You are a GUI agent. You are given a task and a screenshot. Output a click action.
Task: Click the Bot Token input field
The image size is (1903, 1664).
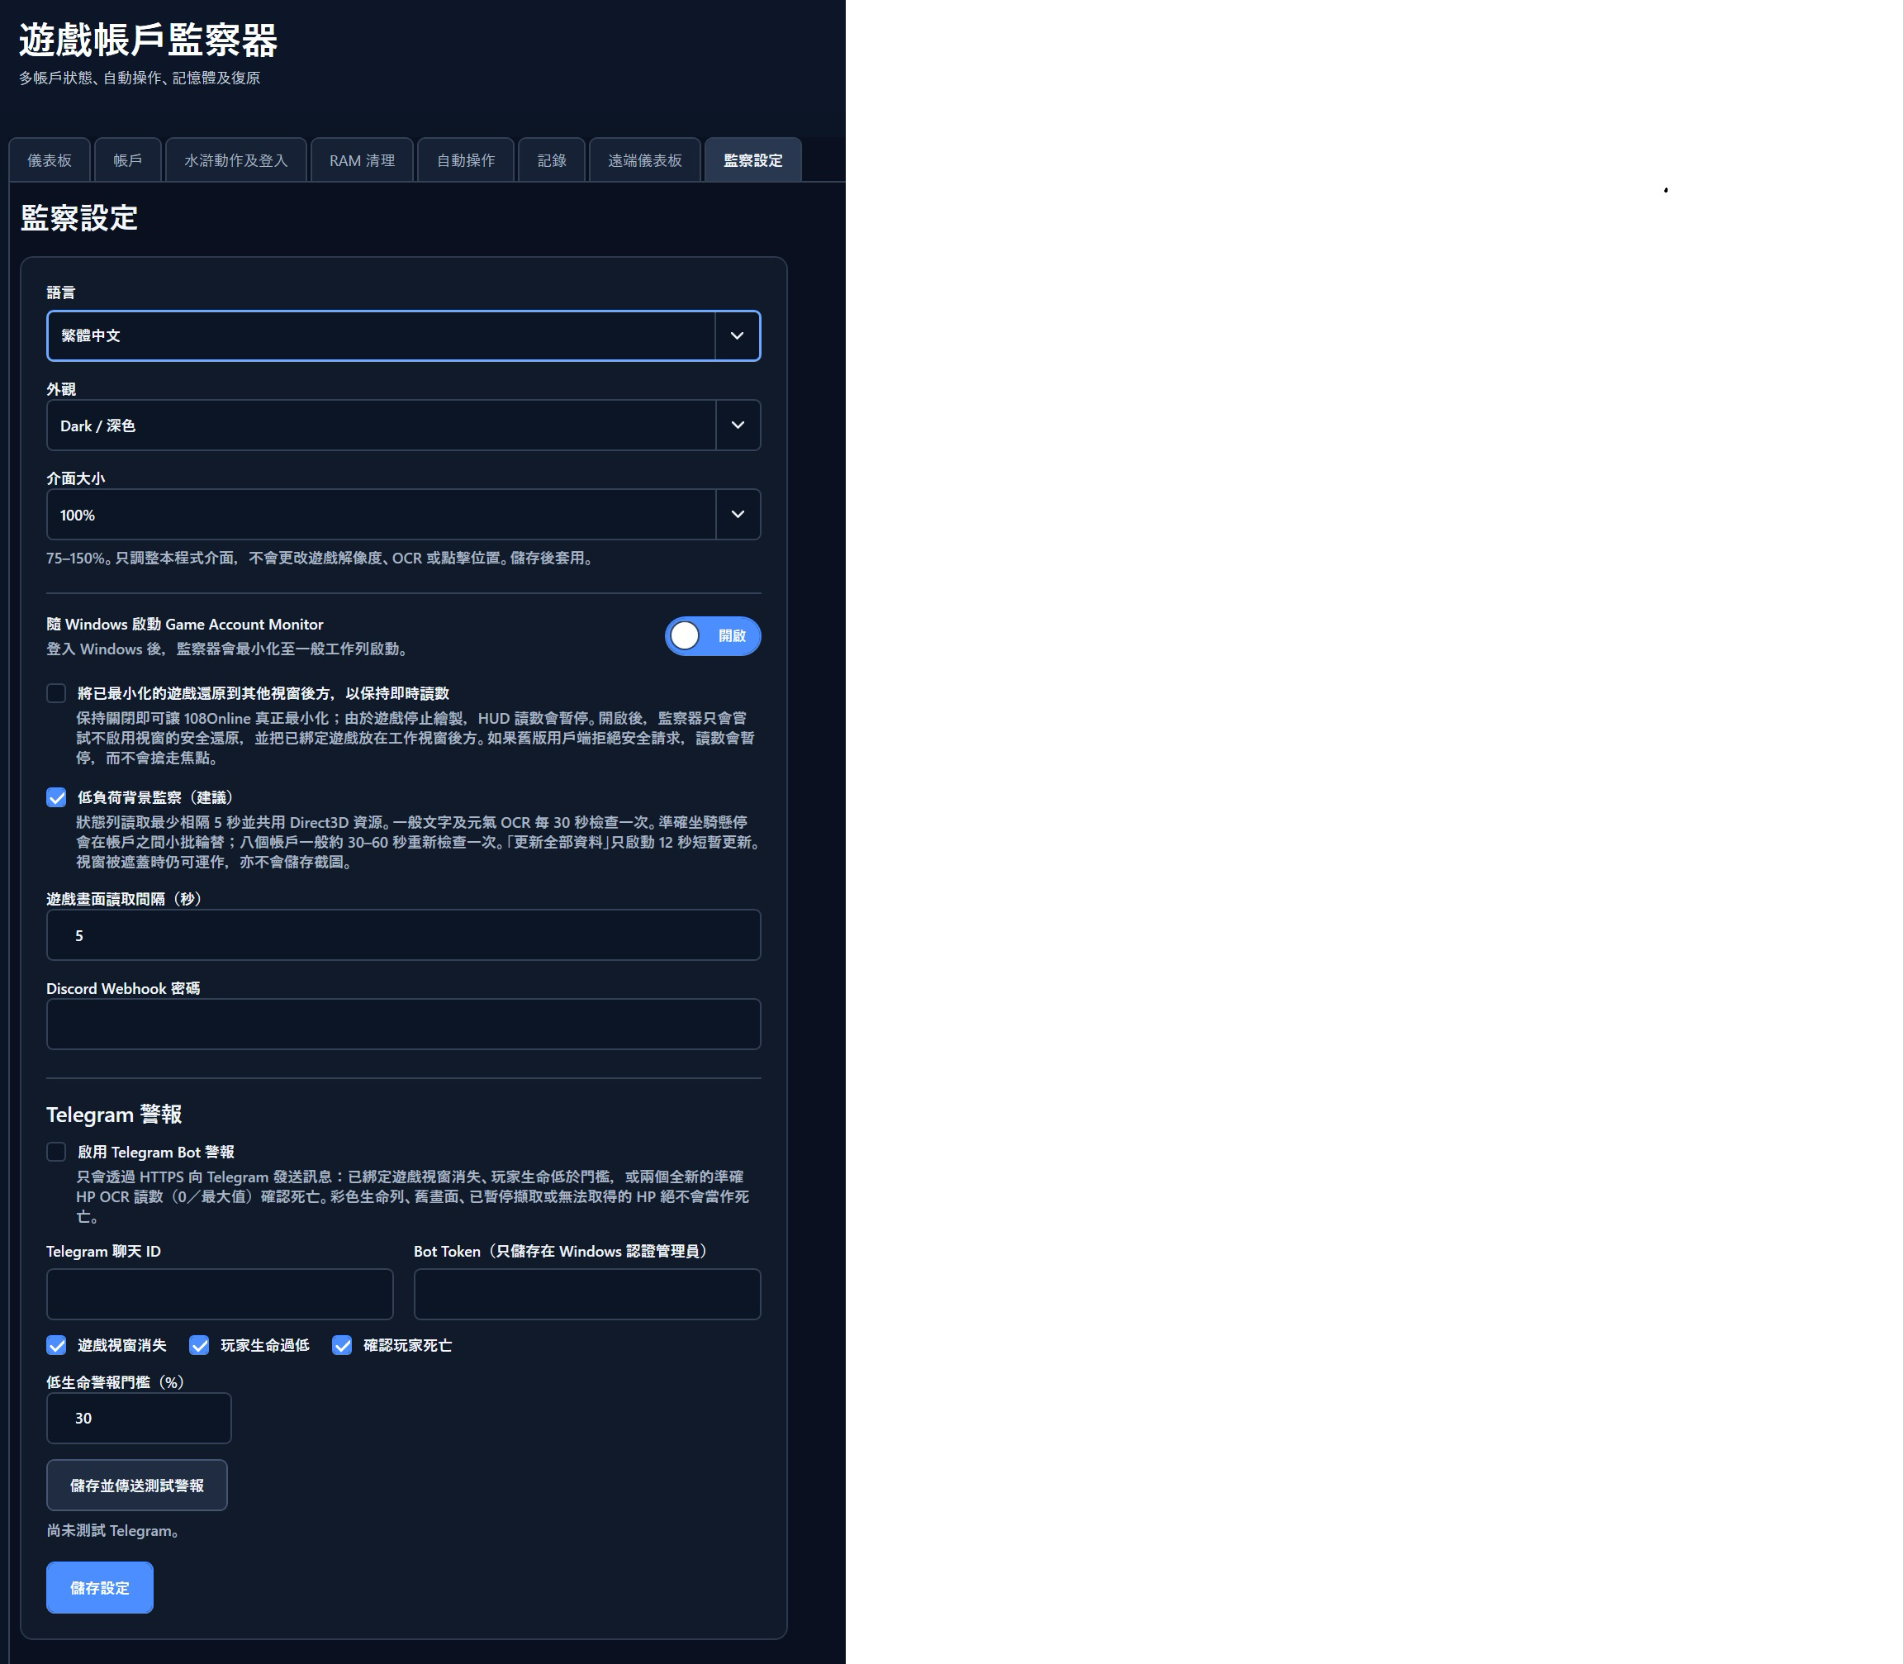[586, 1295]
